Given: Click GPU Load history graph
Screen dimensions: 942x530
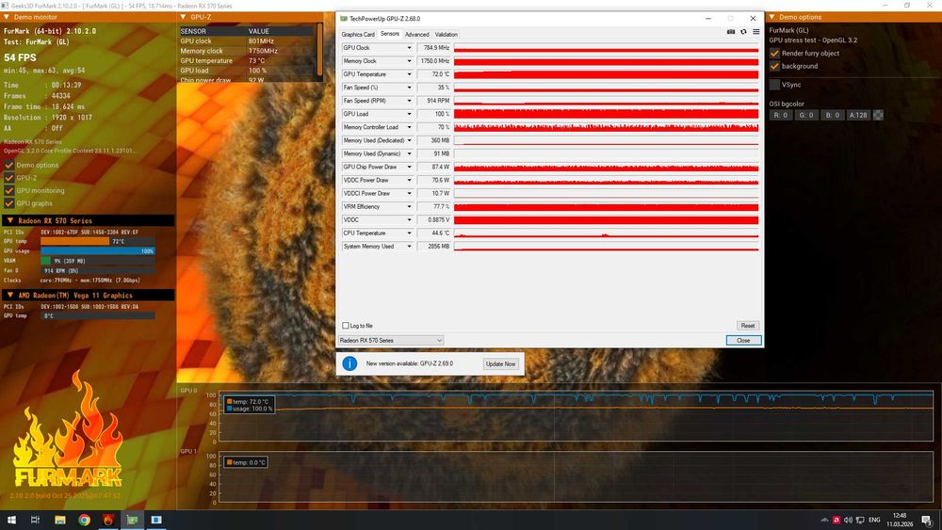Looking at the screenshot, I should coord(606,114).
